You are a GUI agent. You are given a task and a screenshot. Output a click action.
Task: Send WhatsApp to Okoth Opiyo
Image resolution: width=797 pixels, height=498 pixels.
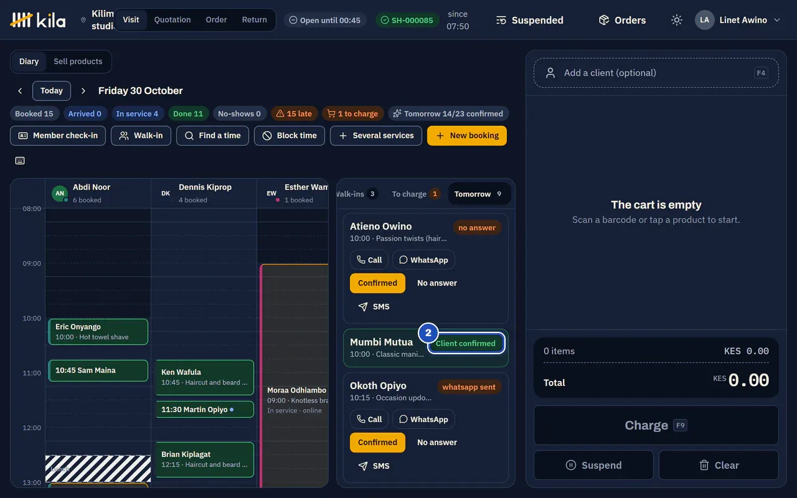click(x=423, y=419)
